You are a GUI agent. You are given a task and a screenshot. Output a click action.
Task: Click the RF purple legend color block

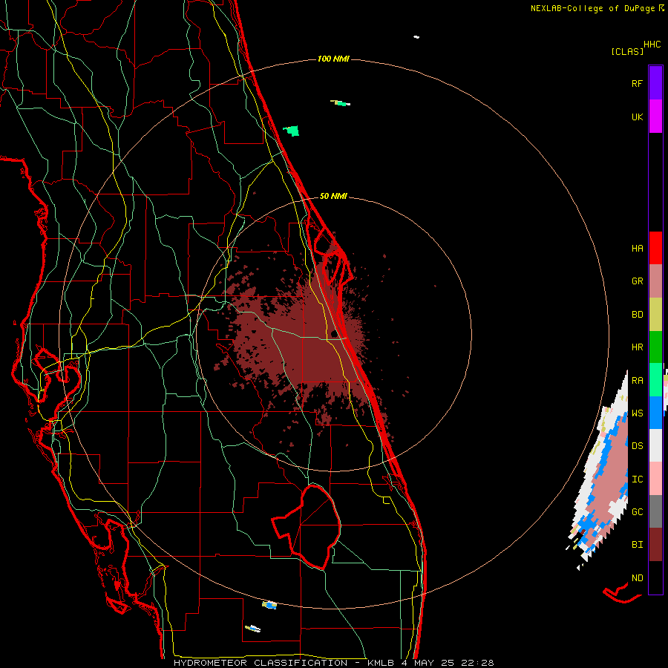coord(655,83)
